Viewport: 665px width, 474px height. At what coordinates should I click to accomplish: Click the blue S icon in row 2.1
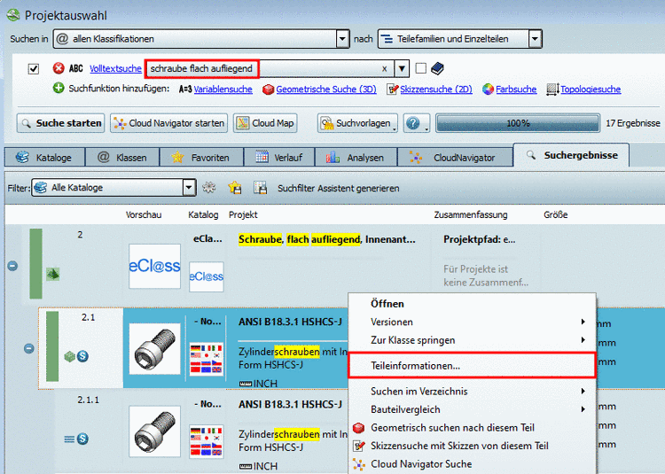click(x=82, y=356)
